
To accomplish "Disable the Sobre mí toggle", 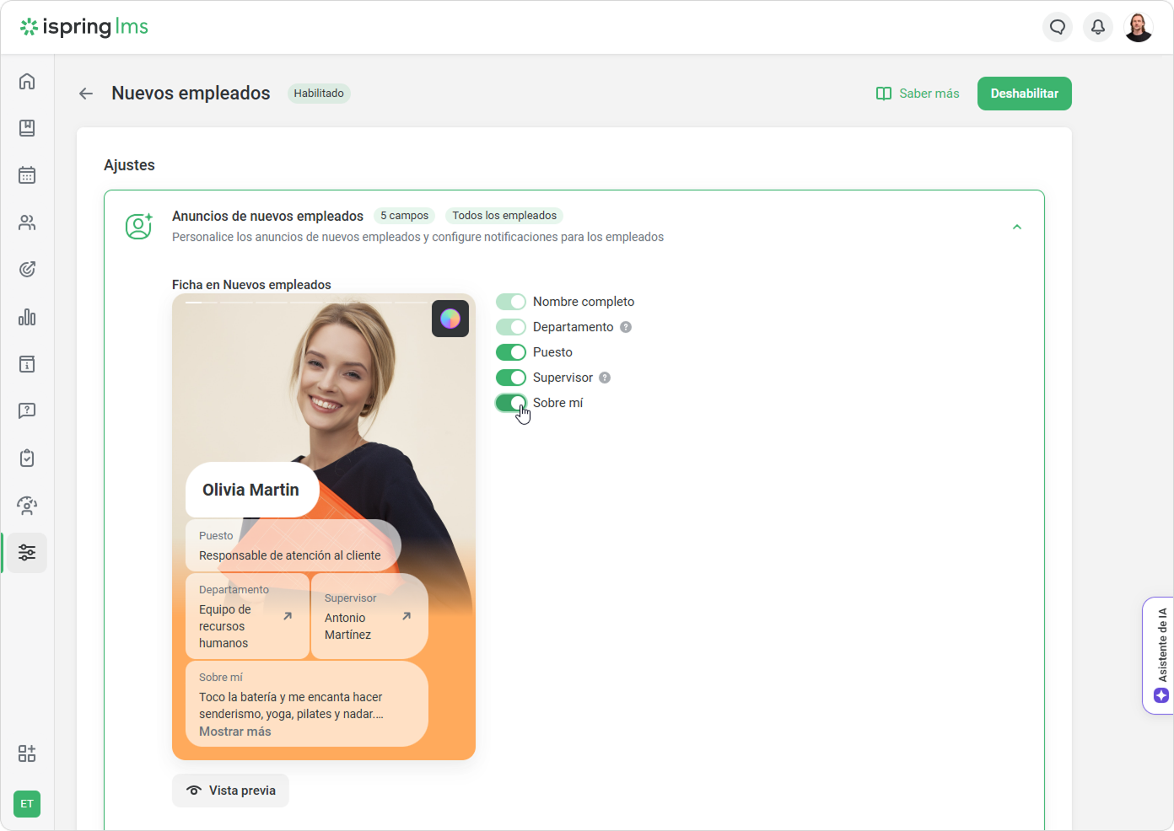I will pos(510,403).
